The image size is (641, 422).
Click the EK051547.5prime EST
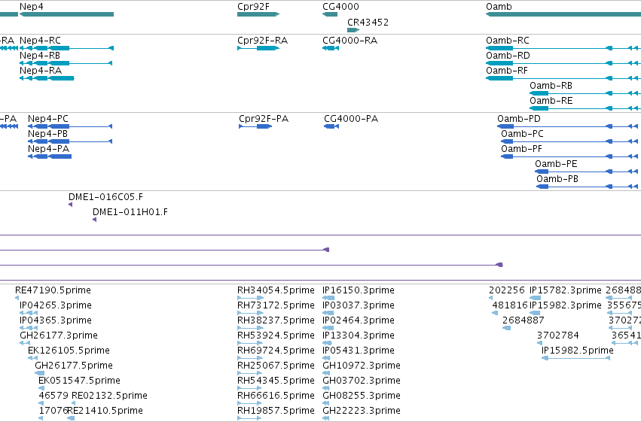[x=41, y=389]
